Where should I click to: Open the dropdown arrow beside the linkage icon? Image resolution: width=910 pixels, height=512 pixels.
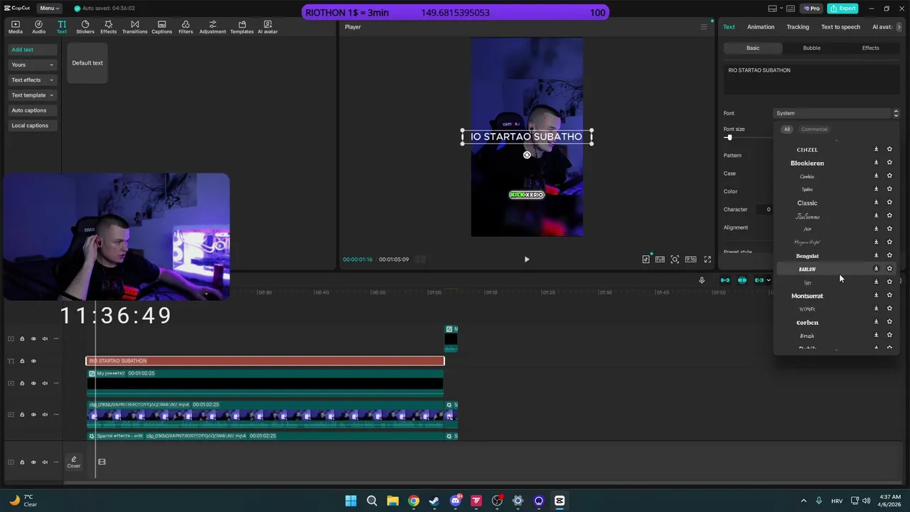pyautogui.click(x=769, y=280)
